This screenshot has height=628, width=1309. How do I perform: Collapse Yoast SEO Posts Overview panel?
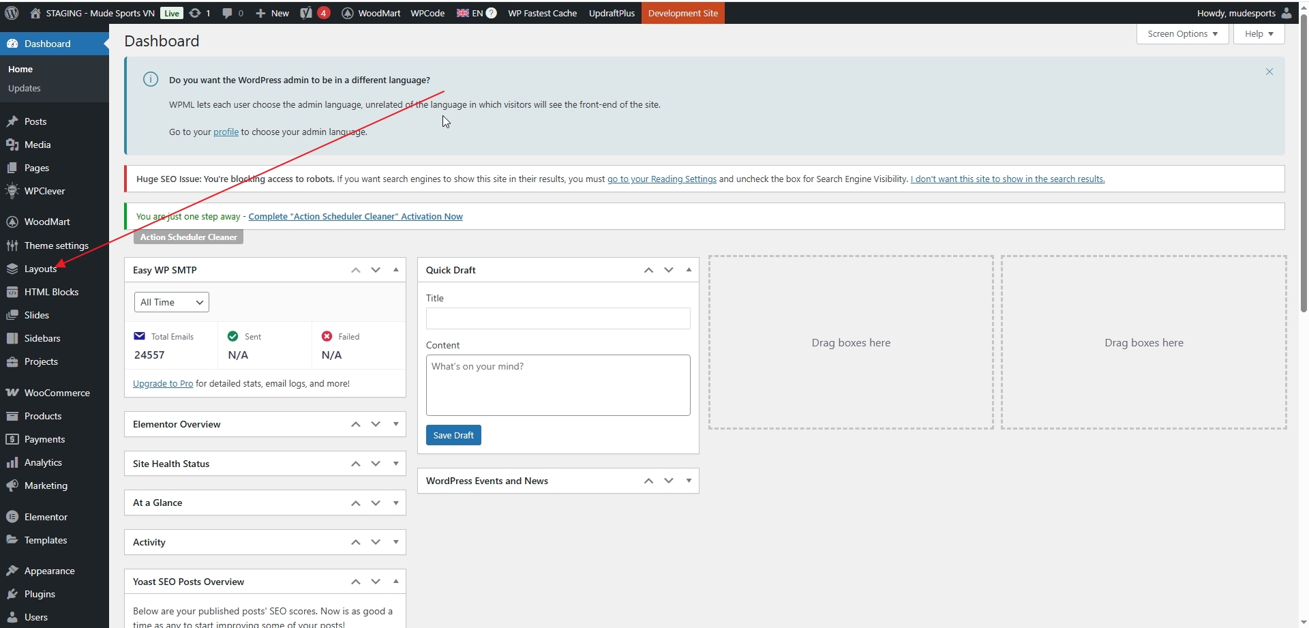(396, 582)
